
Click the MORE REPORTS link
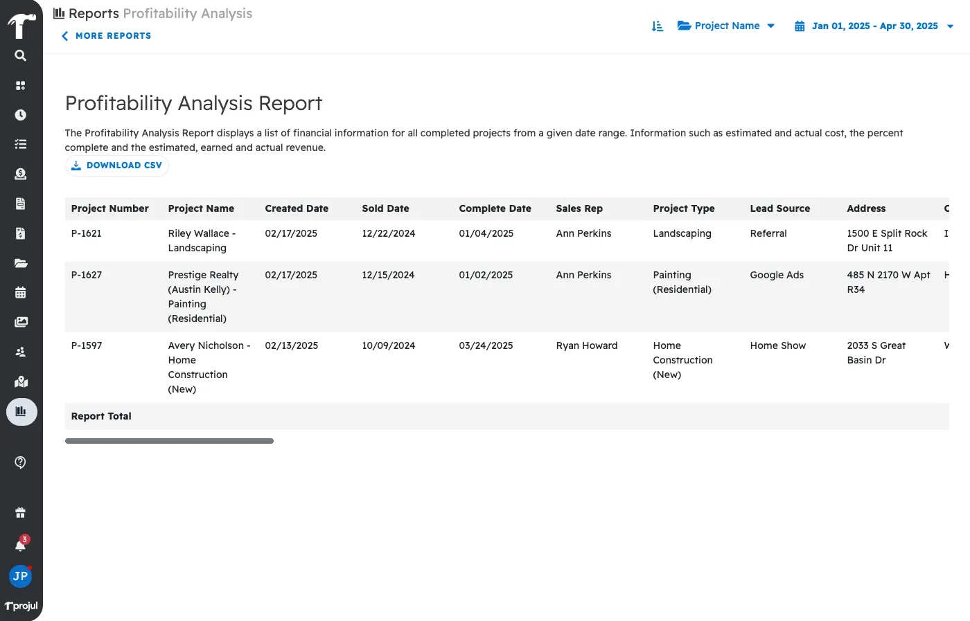[x=105, y=35]
